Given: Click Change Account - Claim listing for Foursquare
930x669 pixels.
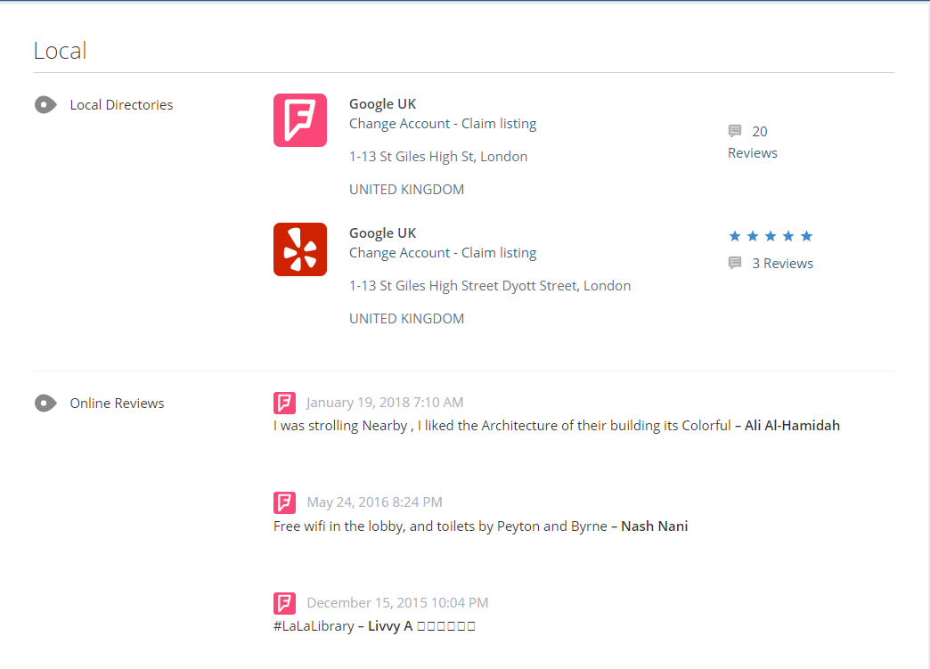Looking at the screenshot, I should [x=443, y=124].
